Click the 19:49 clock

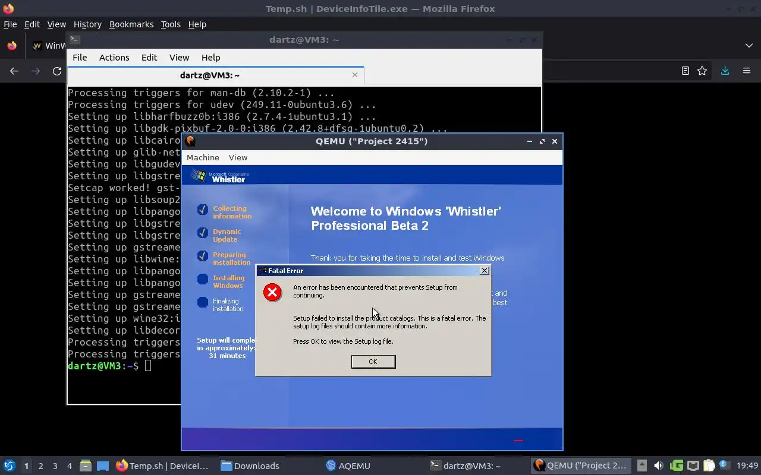(x=747, y=465)
